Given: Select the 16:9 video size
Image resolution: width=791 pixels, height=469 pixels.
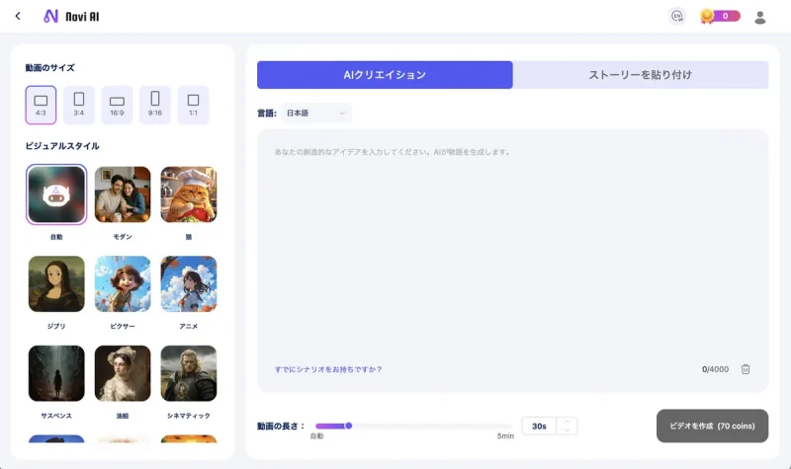Looking at the screenshot, I should tap(117, 105).
